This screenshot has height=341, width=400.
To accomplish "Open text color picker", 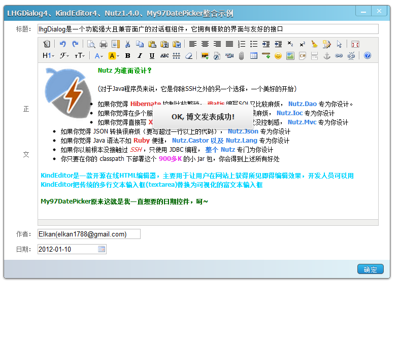I will 98,56.
